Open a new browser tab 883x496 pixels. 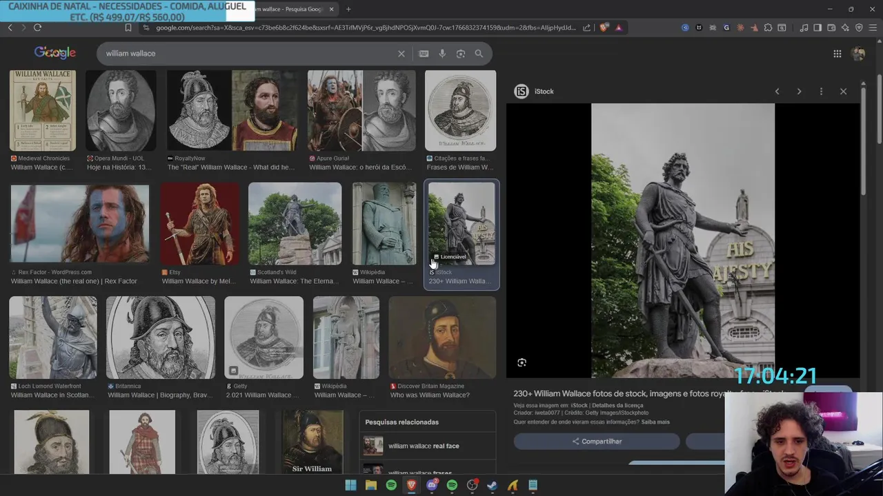348,9
